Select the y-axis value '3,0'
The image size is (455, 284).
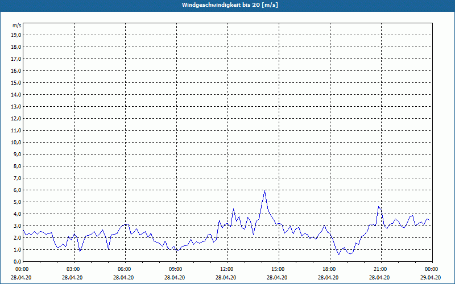pyautogui.click(x=17, y=225)
